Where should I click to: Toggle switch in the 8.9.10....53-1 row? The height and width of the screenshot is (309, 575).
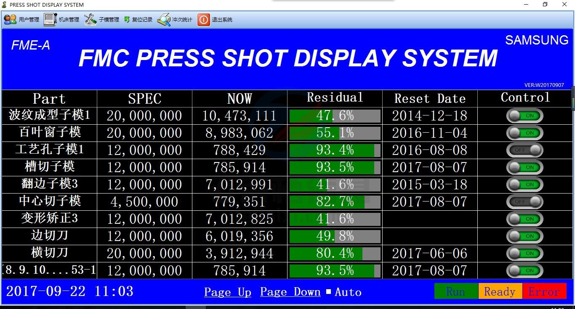tap(524, 271)
